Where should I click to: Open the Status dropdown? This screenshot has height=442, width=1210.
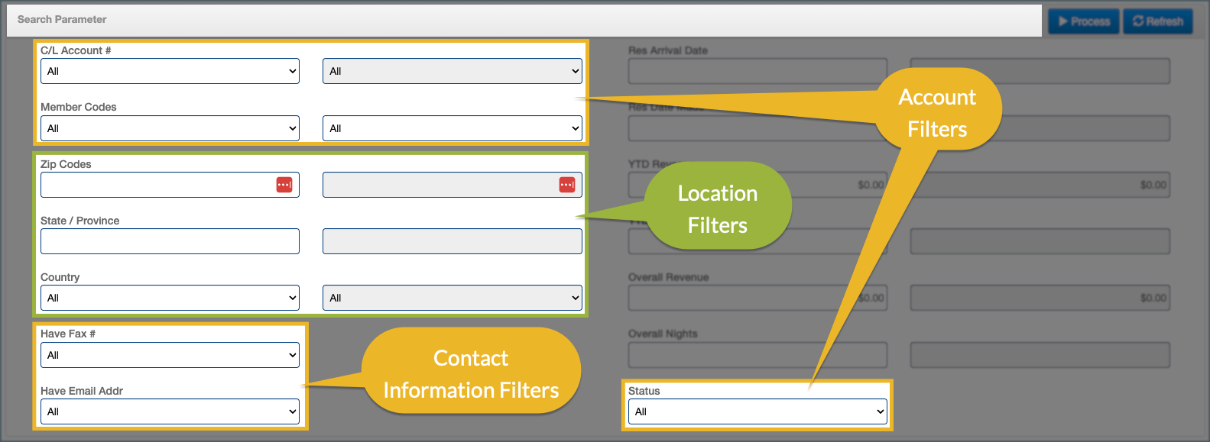pos(757,411)
